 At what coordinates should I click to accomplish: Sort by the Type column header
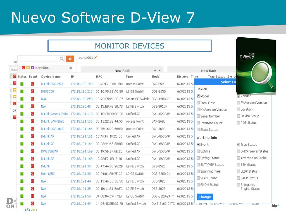pyautogui.click(x=129, y=77)
